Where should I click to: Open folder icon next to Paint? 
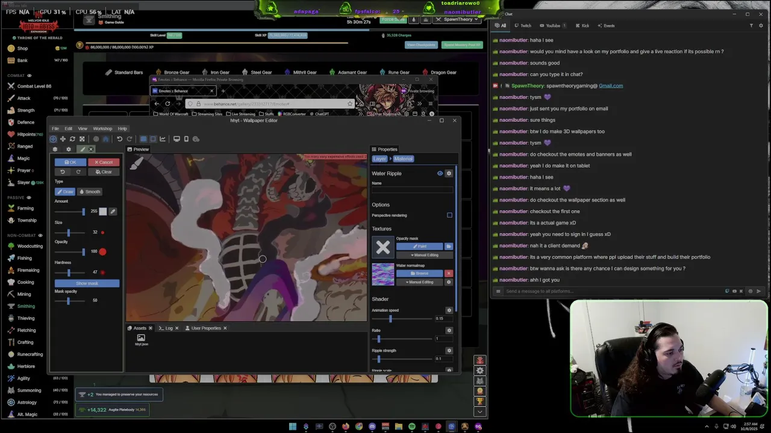pos(449,247)
